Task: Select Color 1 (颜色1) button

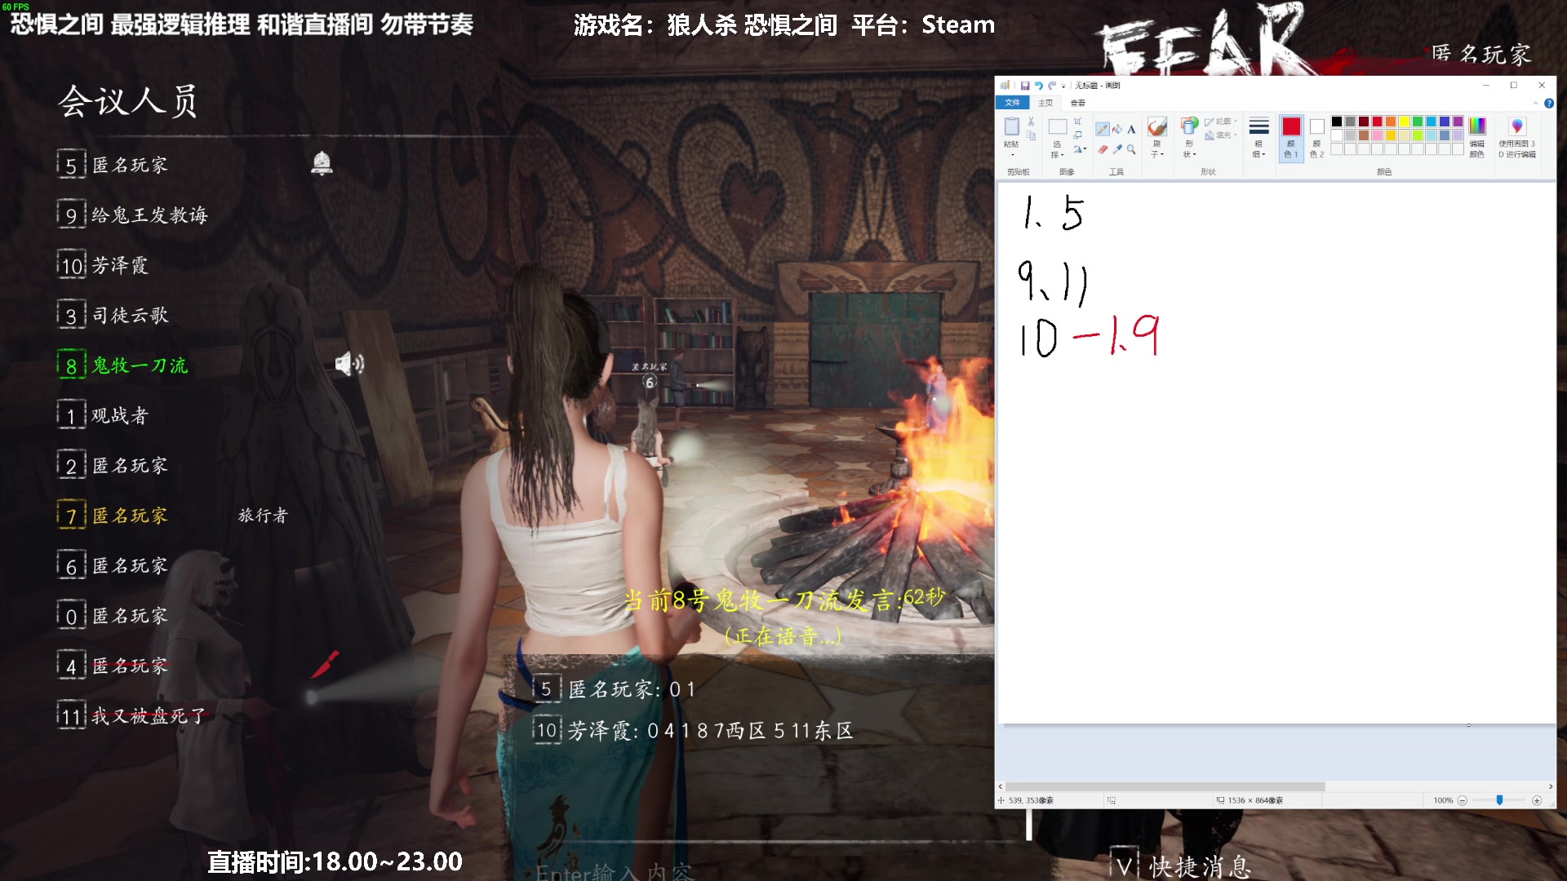Action: coord(1291,138)
